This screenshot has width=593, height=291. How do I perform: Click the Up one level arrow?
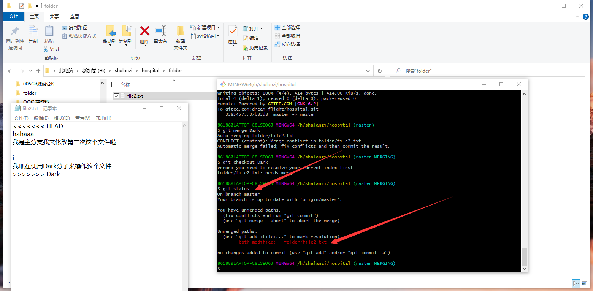pos(38,71)
